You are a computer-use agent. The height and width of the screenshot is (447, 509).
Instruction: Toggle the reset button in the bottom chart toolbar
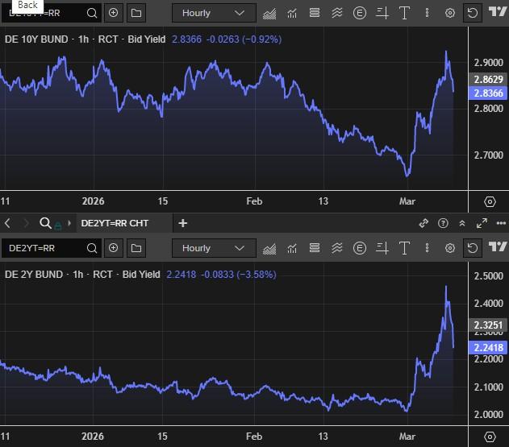(473, 248)
